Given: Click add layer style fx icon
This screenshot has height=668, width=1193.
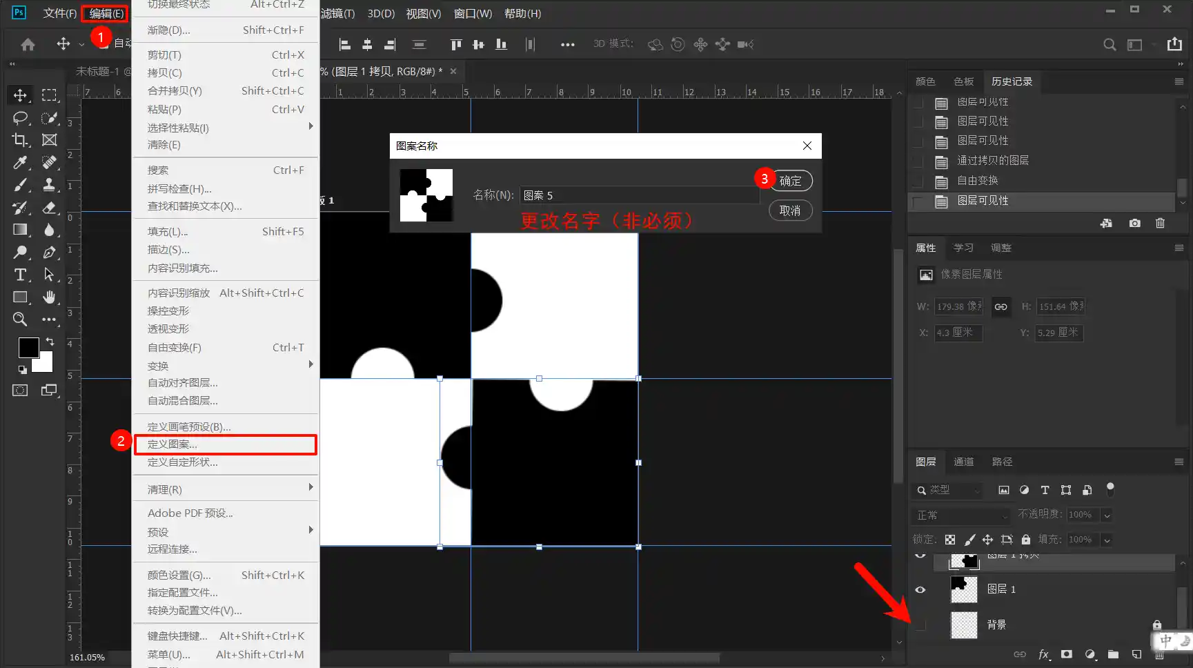Looking at the screenshot, I should pyautogui.click(x=1045, y=654).
